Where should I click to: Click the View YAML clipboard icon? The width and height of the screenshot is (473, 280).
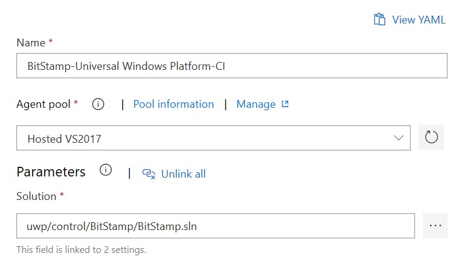pos(379,19)
